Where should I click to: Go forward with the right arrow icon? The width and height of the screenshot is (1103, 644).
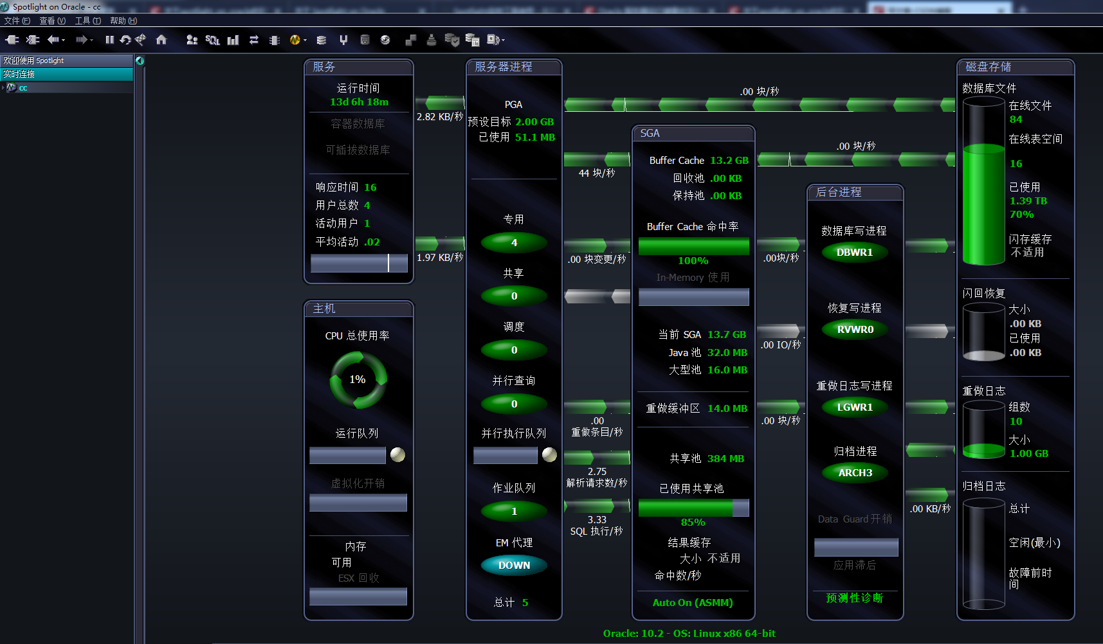81,40
